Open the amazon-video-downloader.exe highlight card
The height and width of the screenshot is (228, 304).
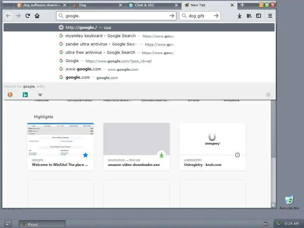tap(137, 147)
